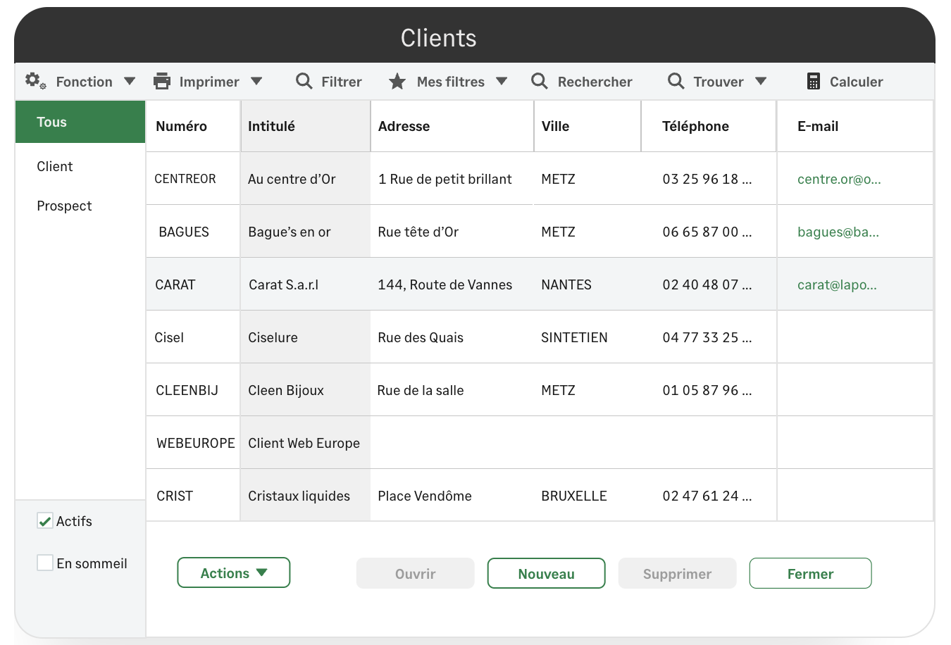This screenshot has height=645, width=951.
Task: Click the printer icon for Imprimer
Action: pos(162,81)
